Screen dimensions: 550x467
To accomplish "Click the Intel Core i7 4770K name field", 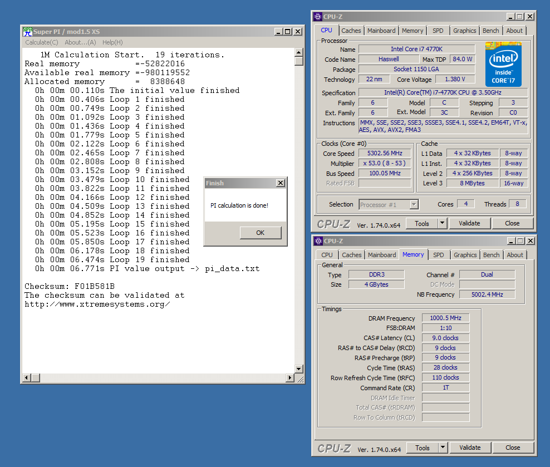I will coord(417,49).
